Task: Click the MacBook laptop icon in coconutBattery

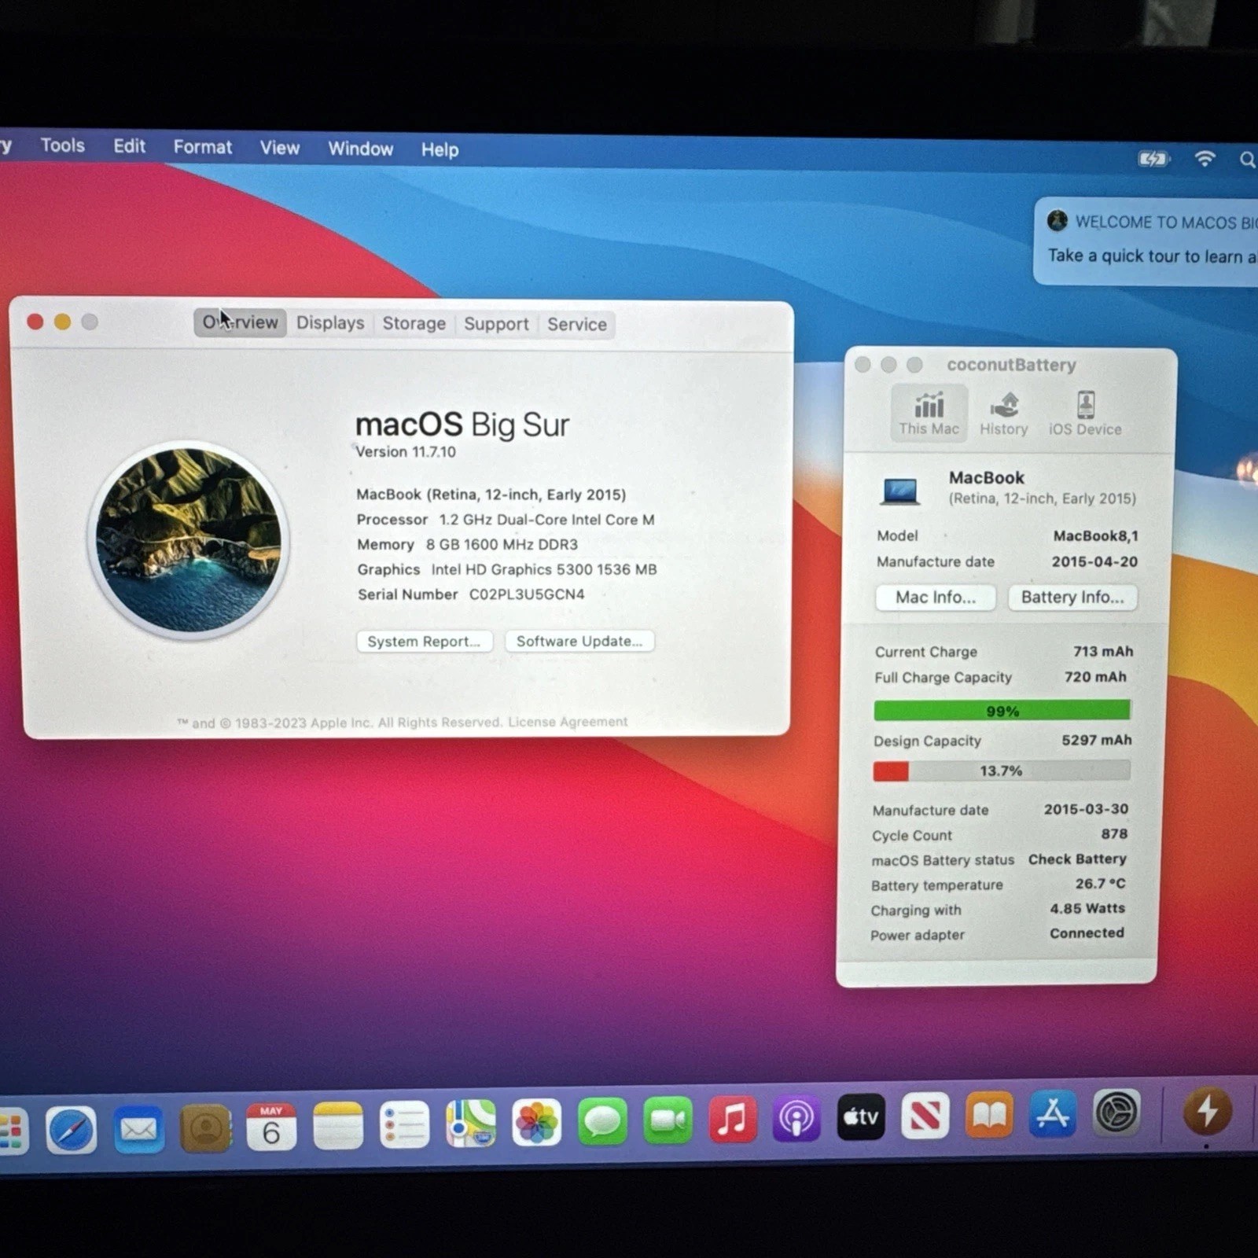Action: click(899, 491)
